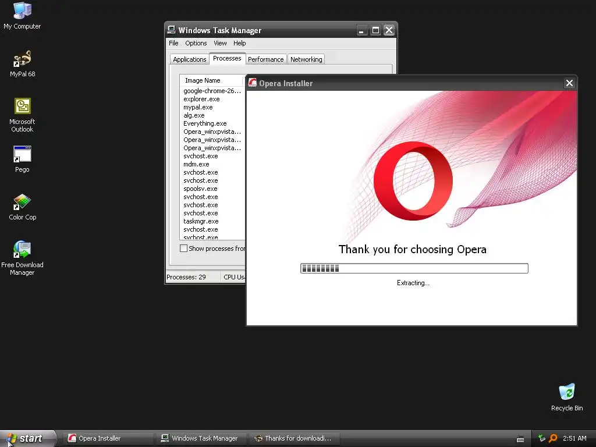Image resolution: width=596 pixels, height=447 pixels.
Task: Open the Windows start button
Action: point(27,438)
